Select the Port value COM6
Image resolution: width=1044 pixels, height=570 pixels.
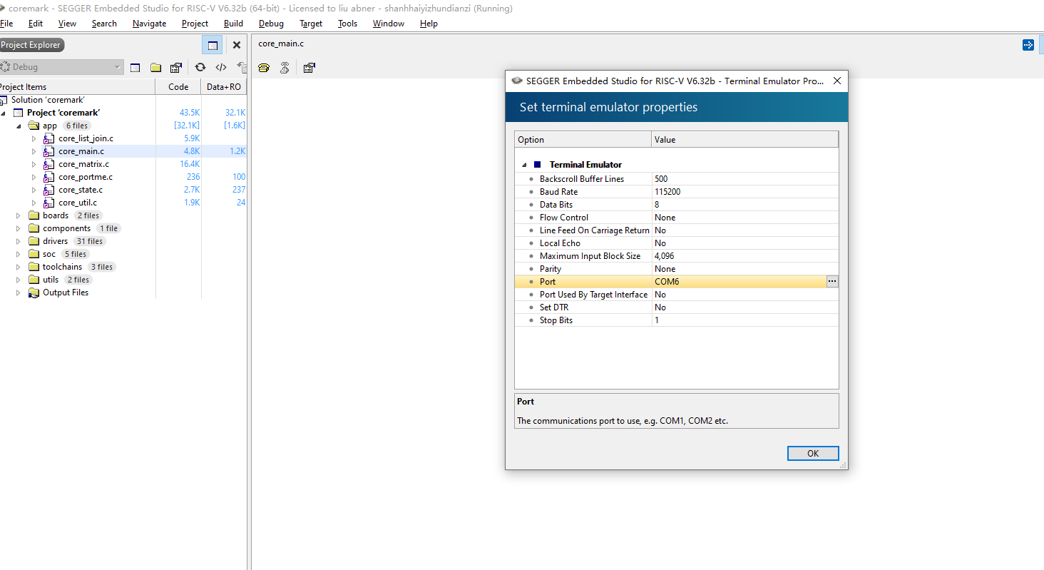point(667,282)
